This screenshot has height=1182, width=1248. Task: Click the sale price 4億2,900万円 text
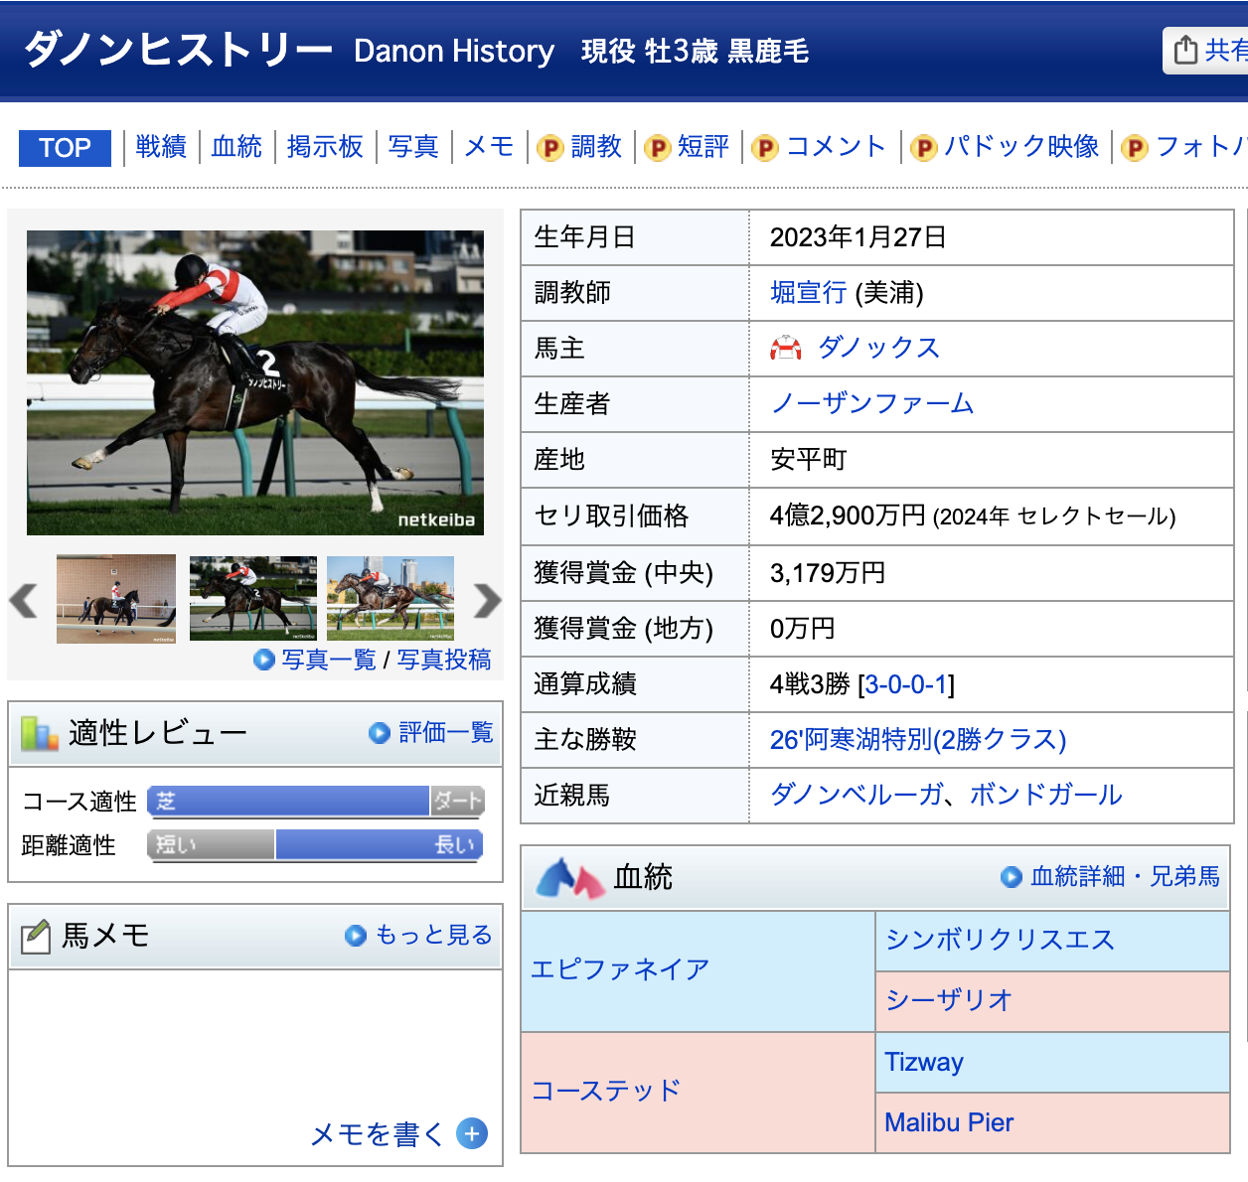[848, 515]
